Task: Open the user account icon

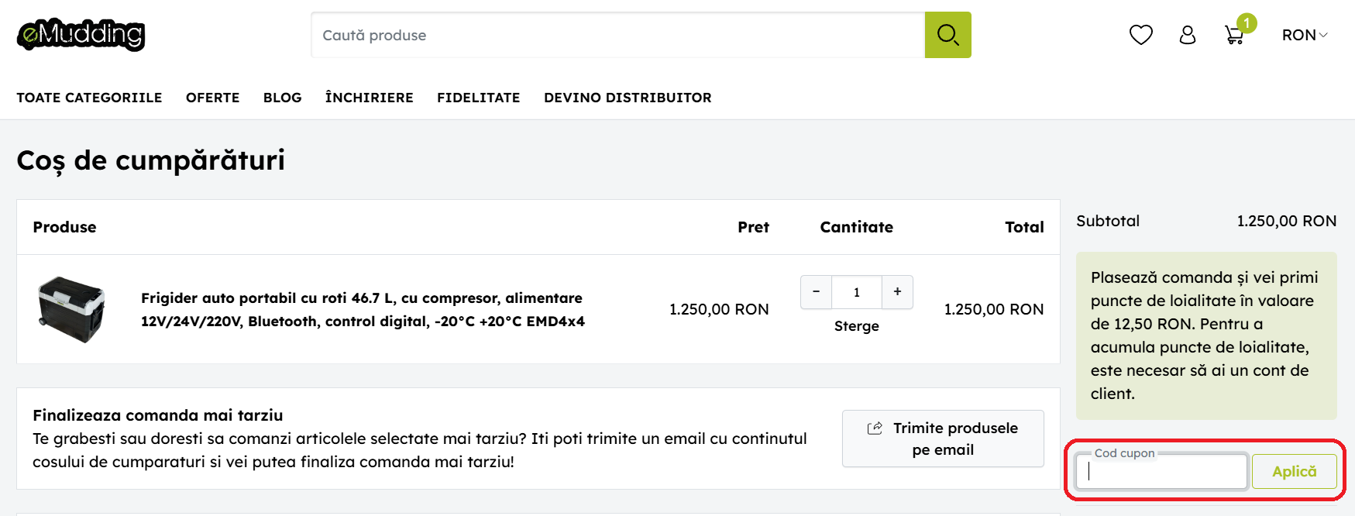Action: pos(1187,35)
